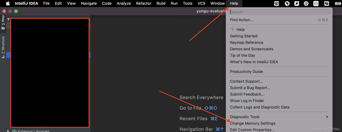Open the VCS menu
342x132 pixels.
[x=201, y=3]
